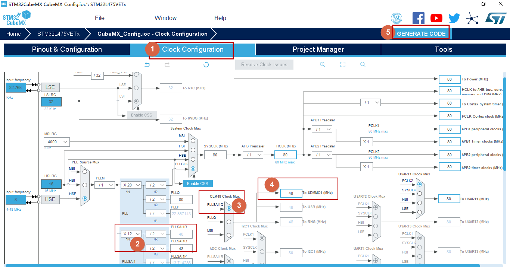Click the 10th anniversary badge icon
The height and width of the screenshot is (271, 510).
(x=396, y=18)
